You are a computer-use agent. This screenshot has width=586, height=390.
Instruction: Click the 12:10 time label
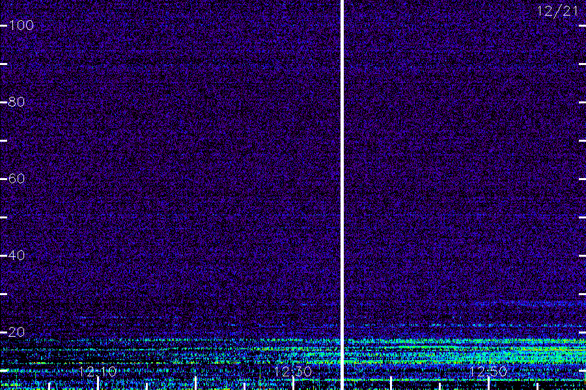pos(98,371)
